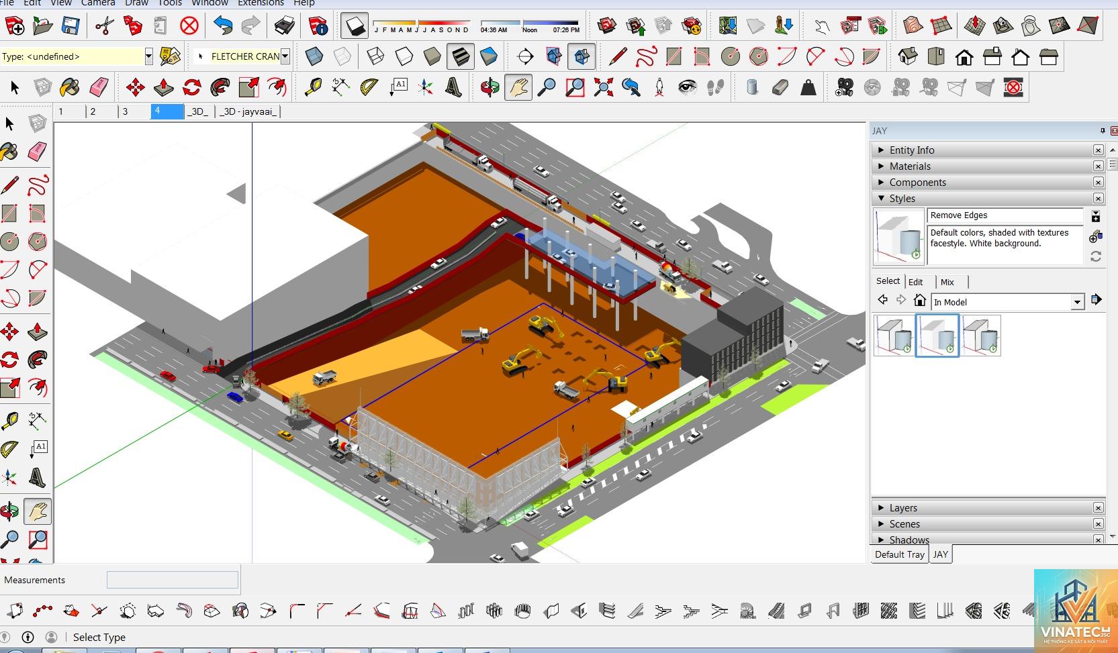1118x653 pixels.
Task: Enable Wireframe face style
Action: (375, 56)
